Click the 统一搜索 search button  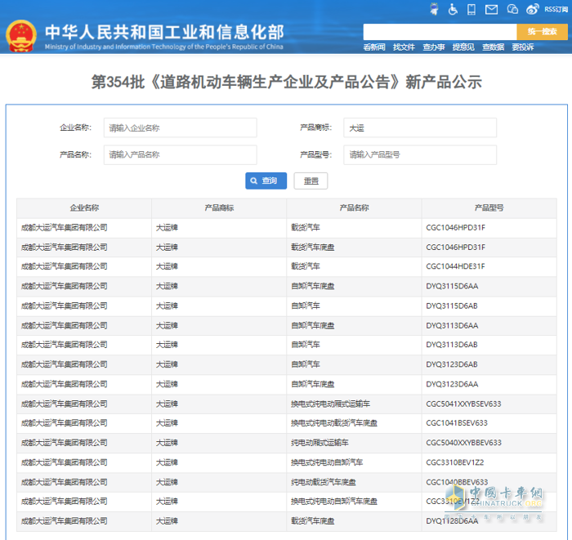(542, 32)
